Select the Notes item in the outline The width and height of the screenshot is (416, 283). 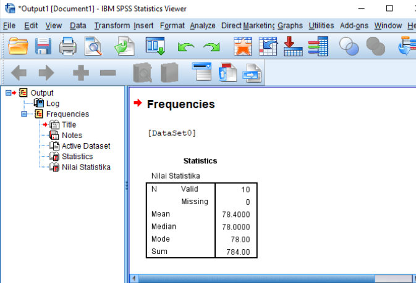[x=72, y=135]
